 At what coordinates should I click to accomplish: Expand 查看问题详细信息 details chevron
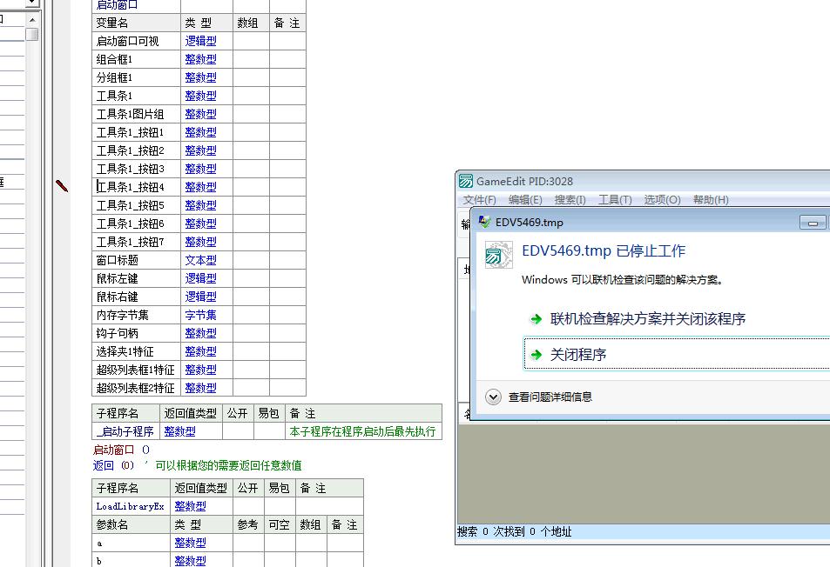pos(493,397)
